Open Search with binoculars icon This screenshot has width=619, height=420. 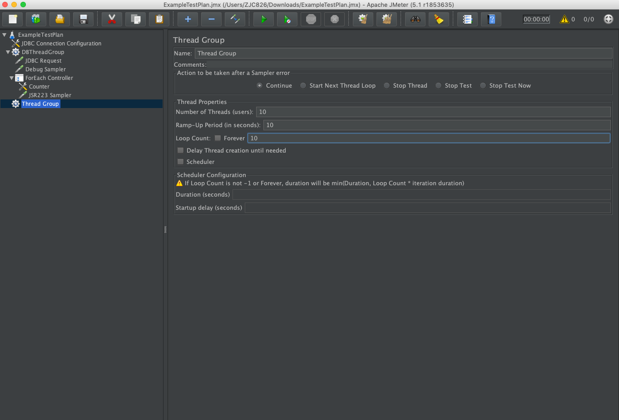click(x=415, y=19)
